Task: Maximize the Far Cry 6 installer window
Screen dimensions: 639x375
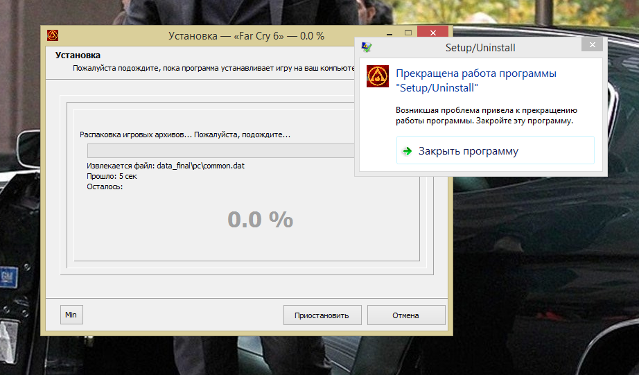Action: 408,33
